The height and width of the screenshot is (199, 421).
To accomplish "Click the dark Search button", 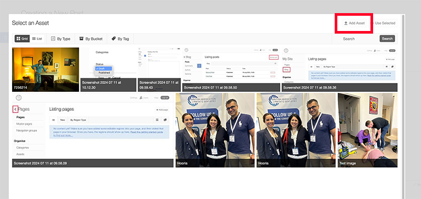I will coord(387,38).
